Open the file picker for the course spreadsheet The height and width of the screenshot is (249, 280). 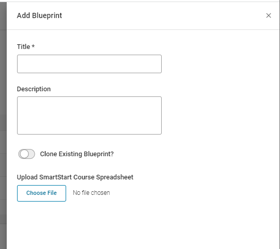tap(42, 193)
